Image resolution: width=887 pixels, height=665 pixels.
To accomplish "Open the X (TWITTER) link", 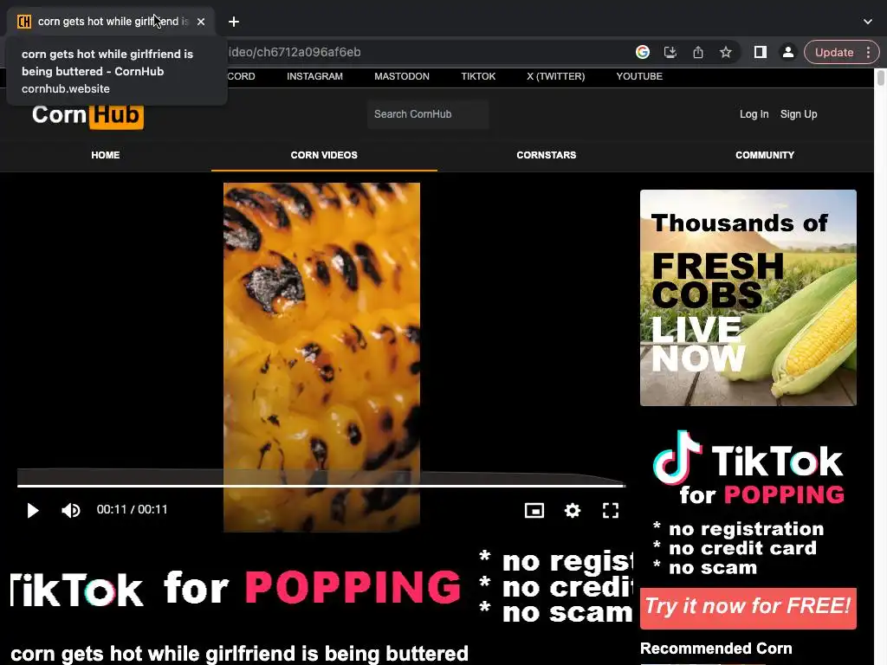I will (x=555, y=76).
